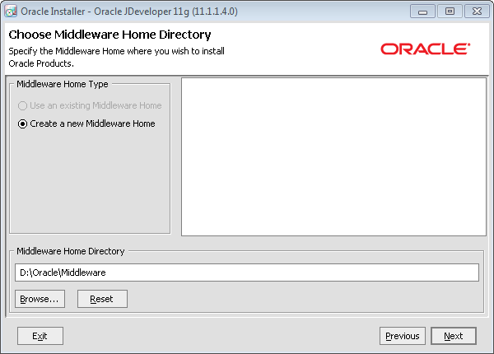Click the Specify the Middleware Home description text
Viewport: 494px width, 354px height.
(116, 57)
